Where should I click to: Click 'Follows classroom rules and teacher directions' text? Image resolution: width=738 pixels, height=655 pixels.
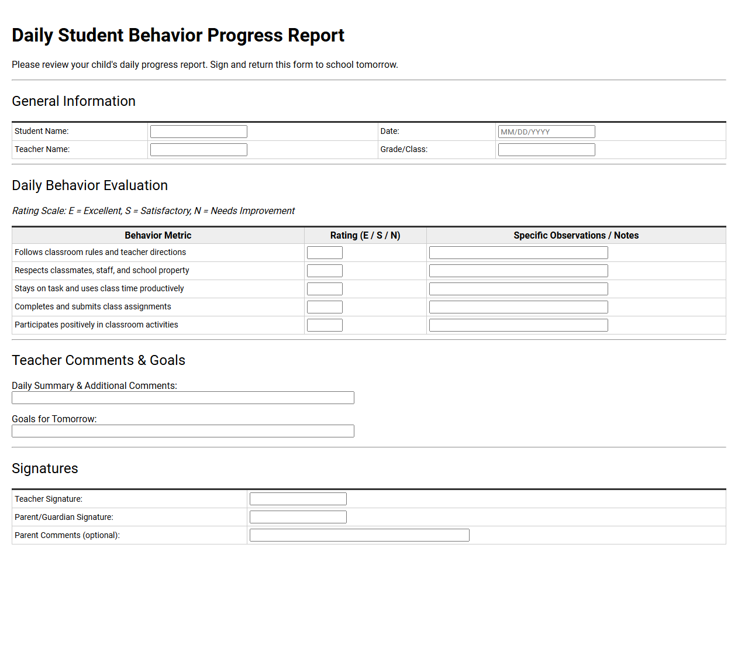(x=100, y=252)
